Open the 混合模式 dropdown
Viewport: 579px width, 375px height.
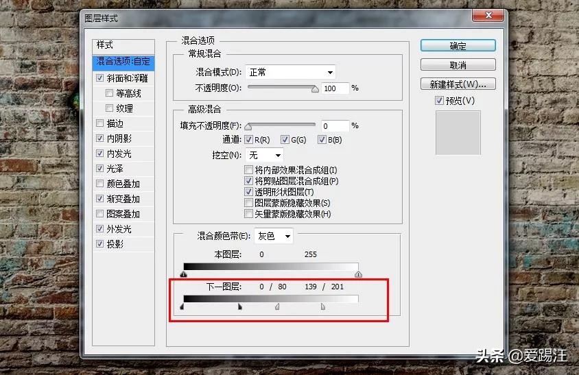coord(290,72)
